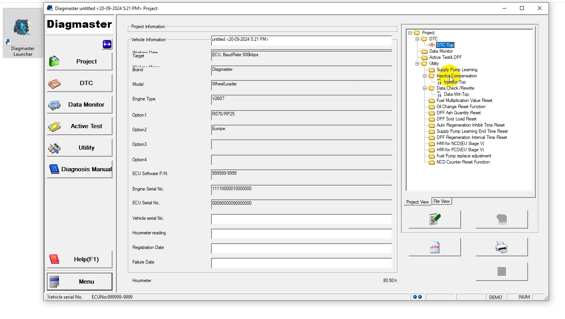Select HMI for NCD(EU Stage V)
The height and width of the screenshot is (319, 565).
[460, 144]
